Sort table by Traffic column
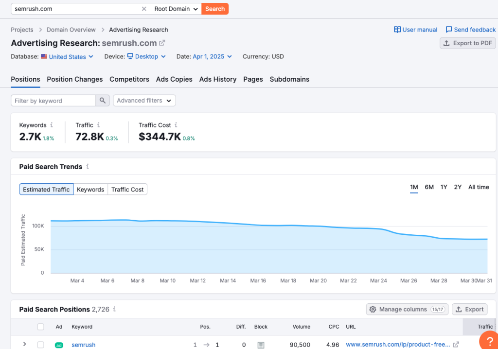 coord(485,327)
